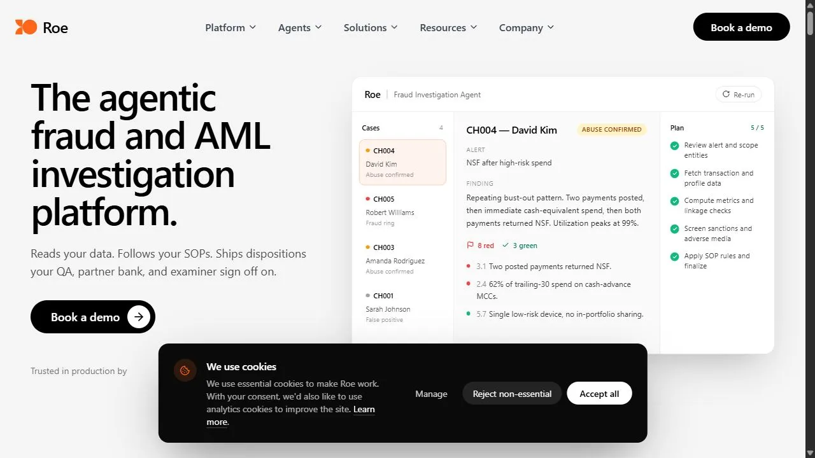Toggle the Review alert and scope entities check
The width and height of the screenshot is (815, 458).
pyautogui.click(x=675, y=146)
